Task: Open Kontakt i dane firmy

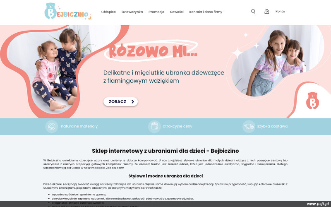Action: [x=206, y=12]
